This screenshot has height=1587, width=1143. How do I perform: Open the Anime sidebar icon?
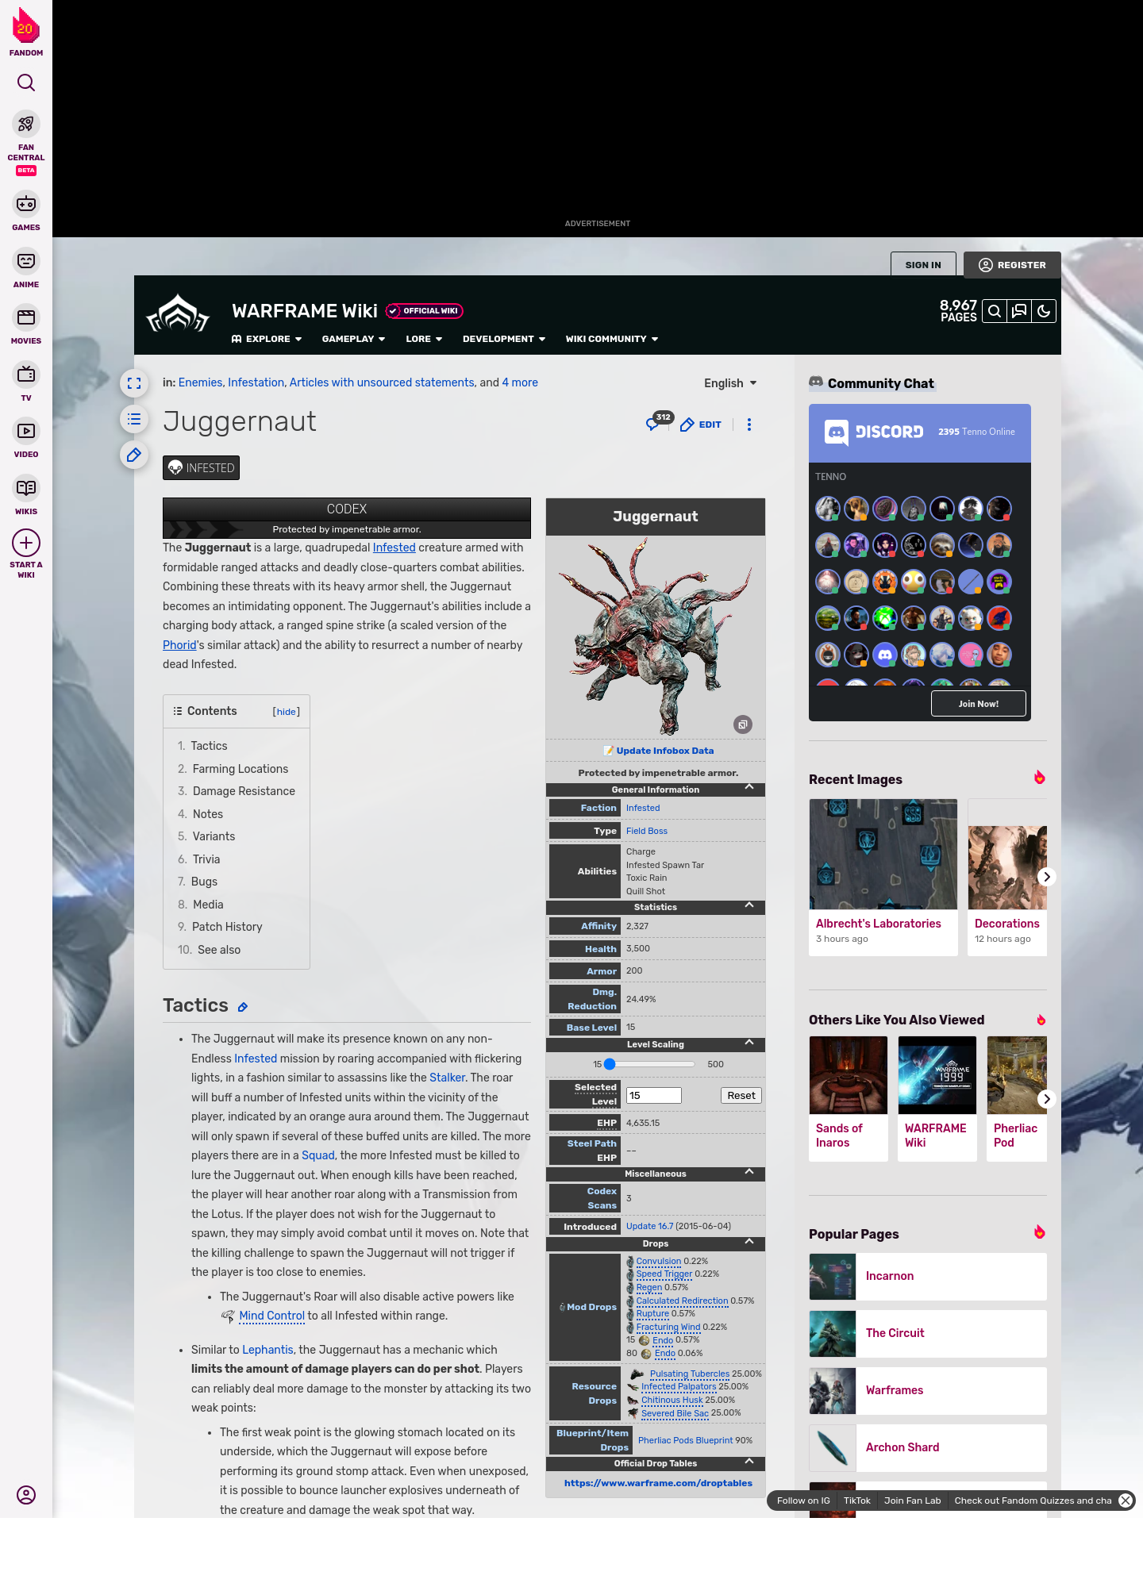coord(26,261)
